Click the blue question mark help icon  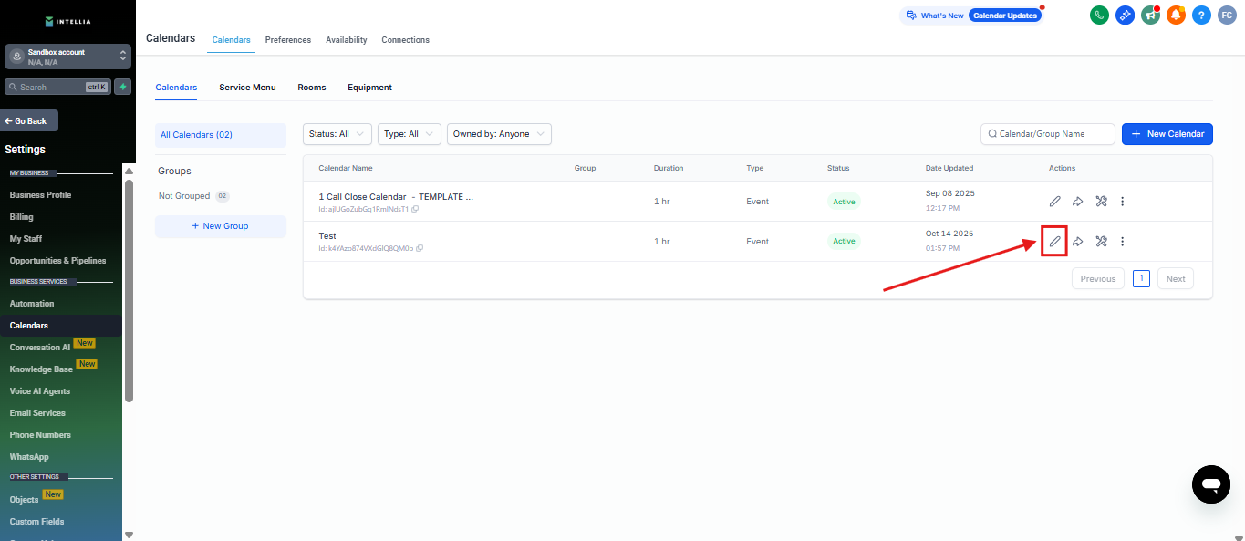click(x=1201, y=16)
